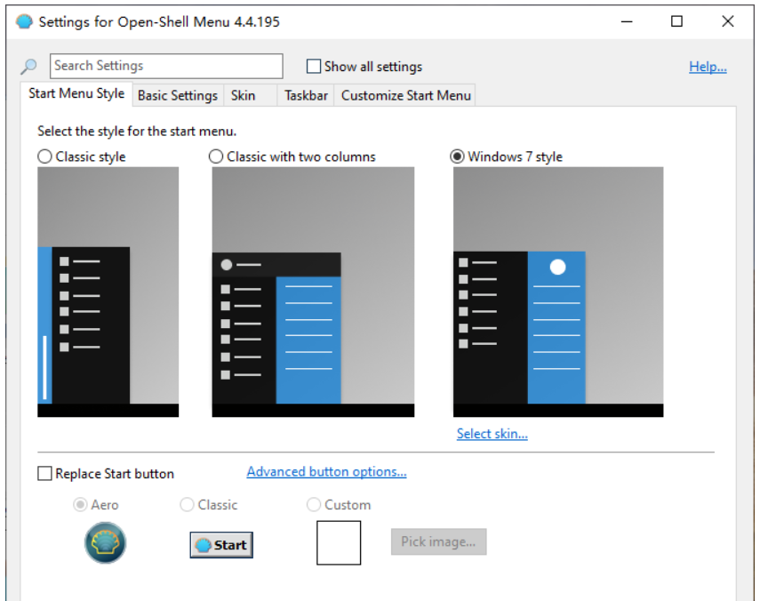Viewport: 760px width, 601px height.
Task: Open the Skin tab
Action: [243, 95]
